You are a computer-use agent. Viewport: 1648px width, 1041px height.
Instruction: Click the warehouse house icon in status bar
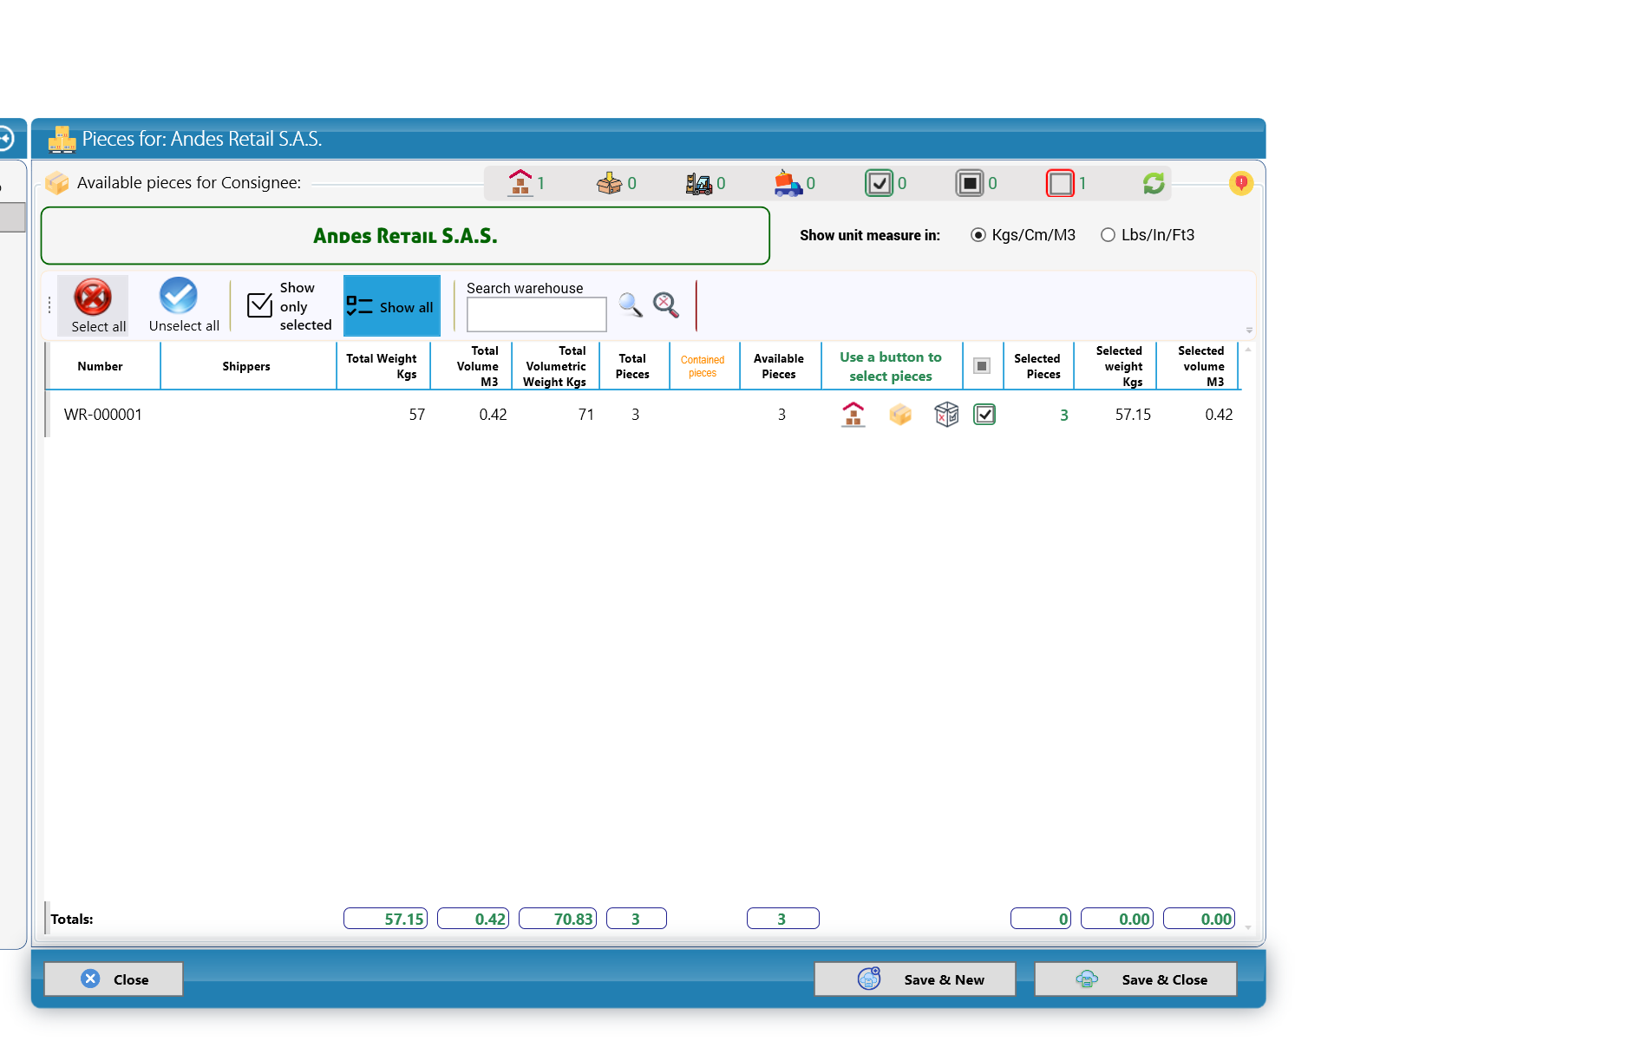[520, 183]
